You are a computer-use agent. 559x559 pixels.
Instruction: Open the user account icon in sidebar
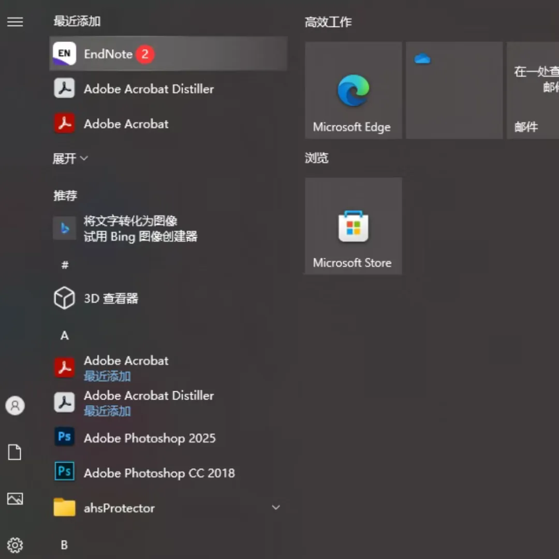pyautogui.click(x=15, y=406)
